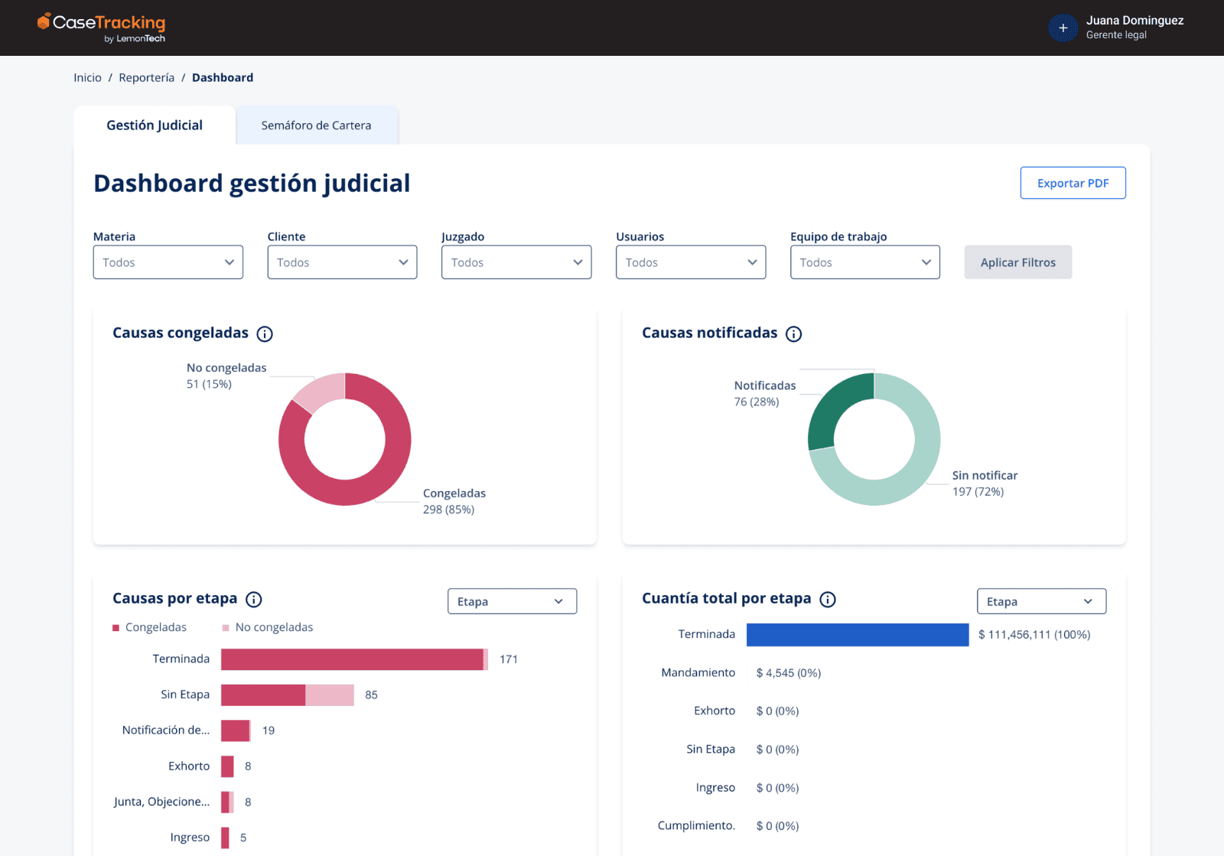Screen dimensions: 1224x856
Task: Click the plus badge on the profile avatar
Action: pyautogui.click(x=1063, y=28)
